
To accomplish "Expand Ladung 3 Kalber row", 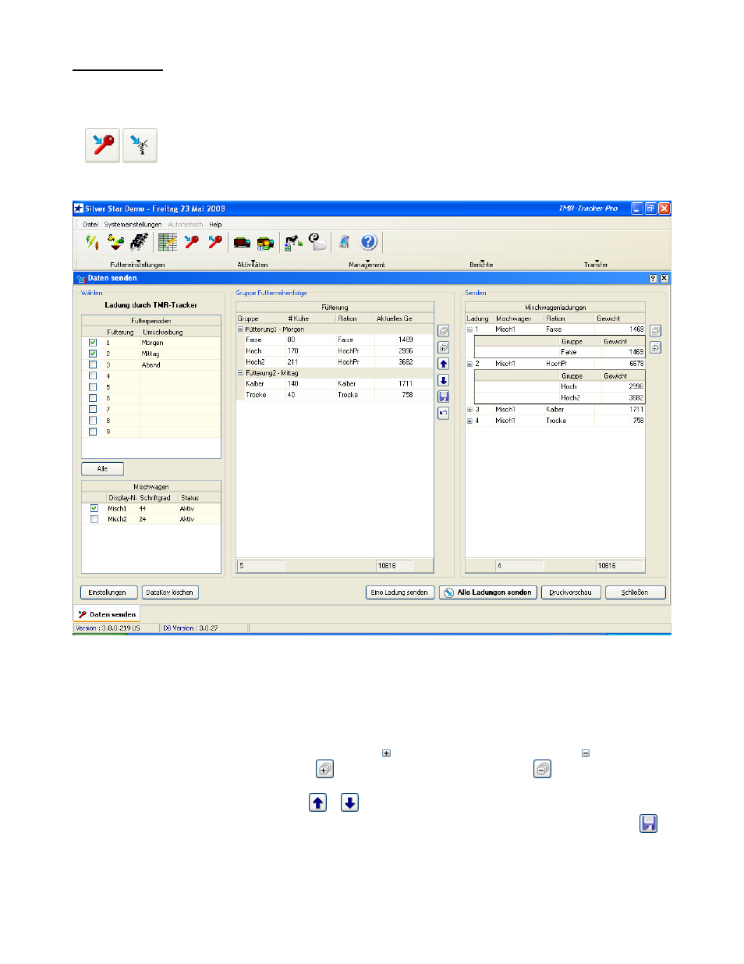I will point(469,410).
